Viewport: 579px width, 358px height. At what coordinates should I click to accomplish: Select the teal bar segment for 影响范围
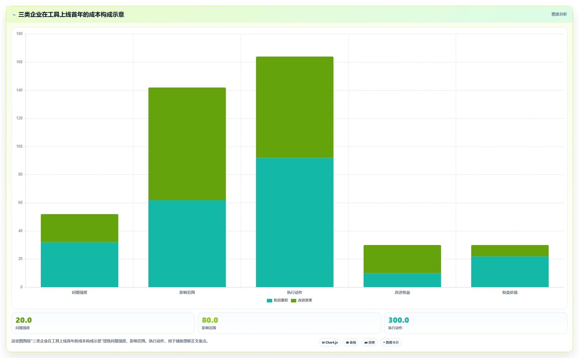(187, 244)
